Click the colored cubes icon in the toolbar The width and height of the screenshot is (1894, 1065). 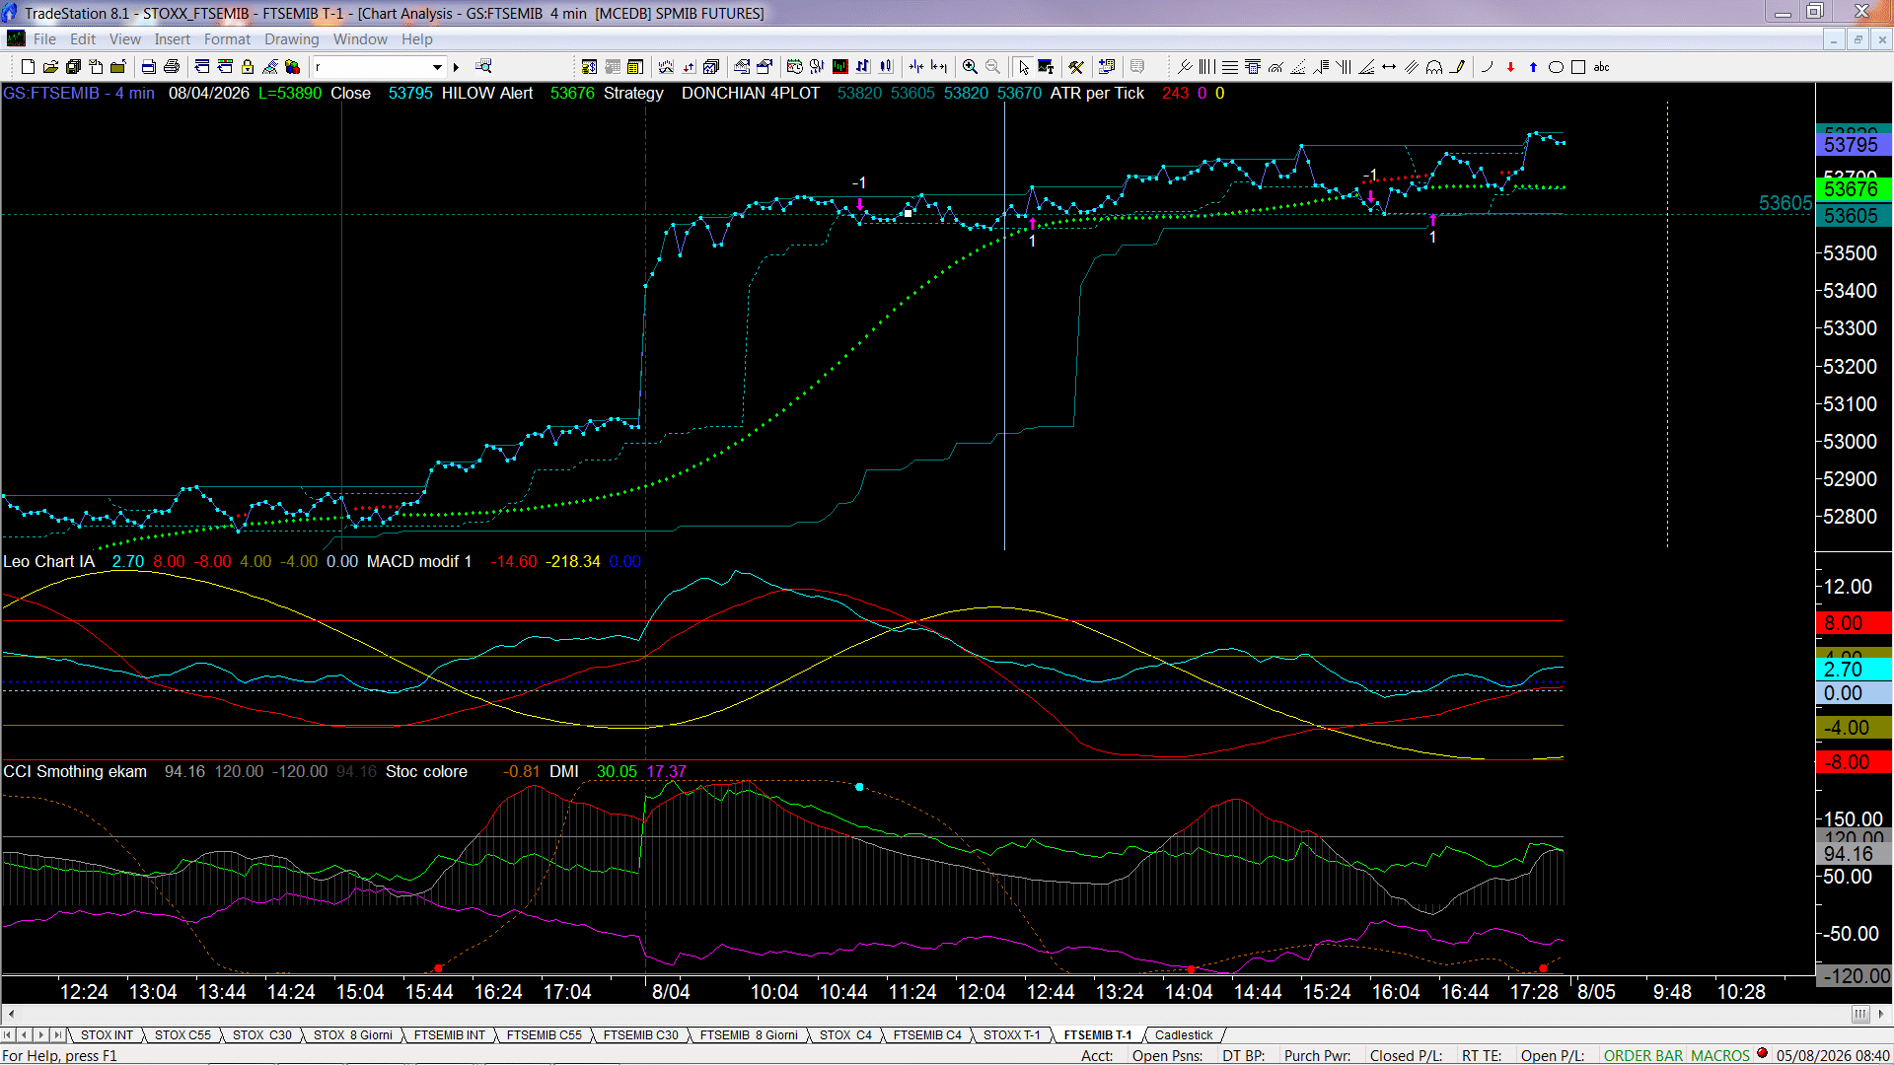pos(293,67)
